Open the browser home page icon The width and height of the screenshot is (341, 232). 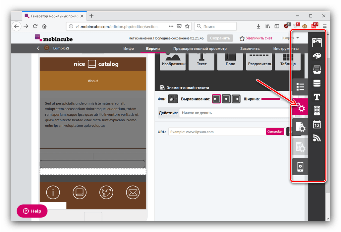click(44, 26)
